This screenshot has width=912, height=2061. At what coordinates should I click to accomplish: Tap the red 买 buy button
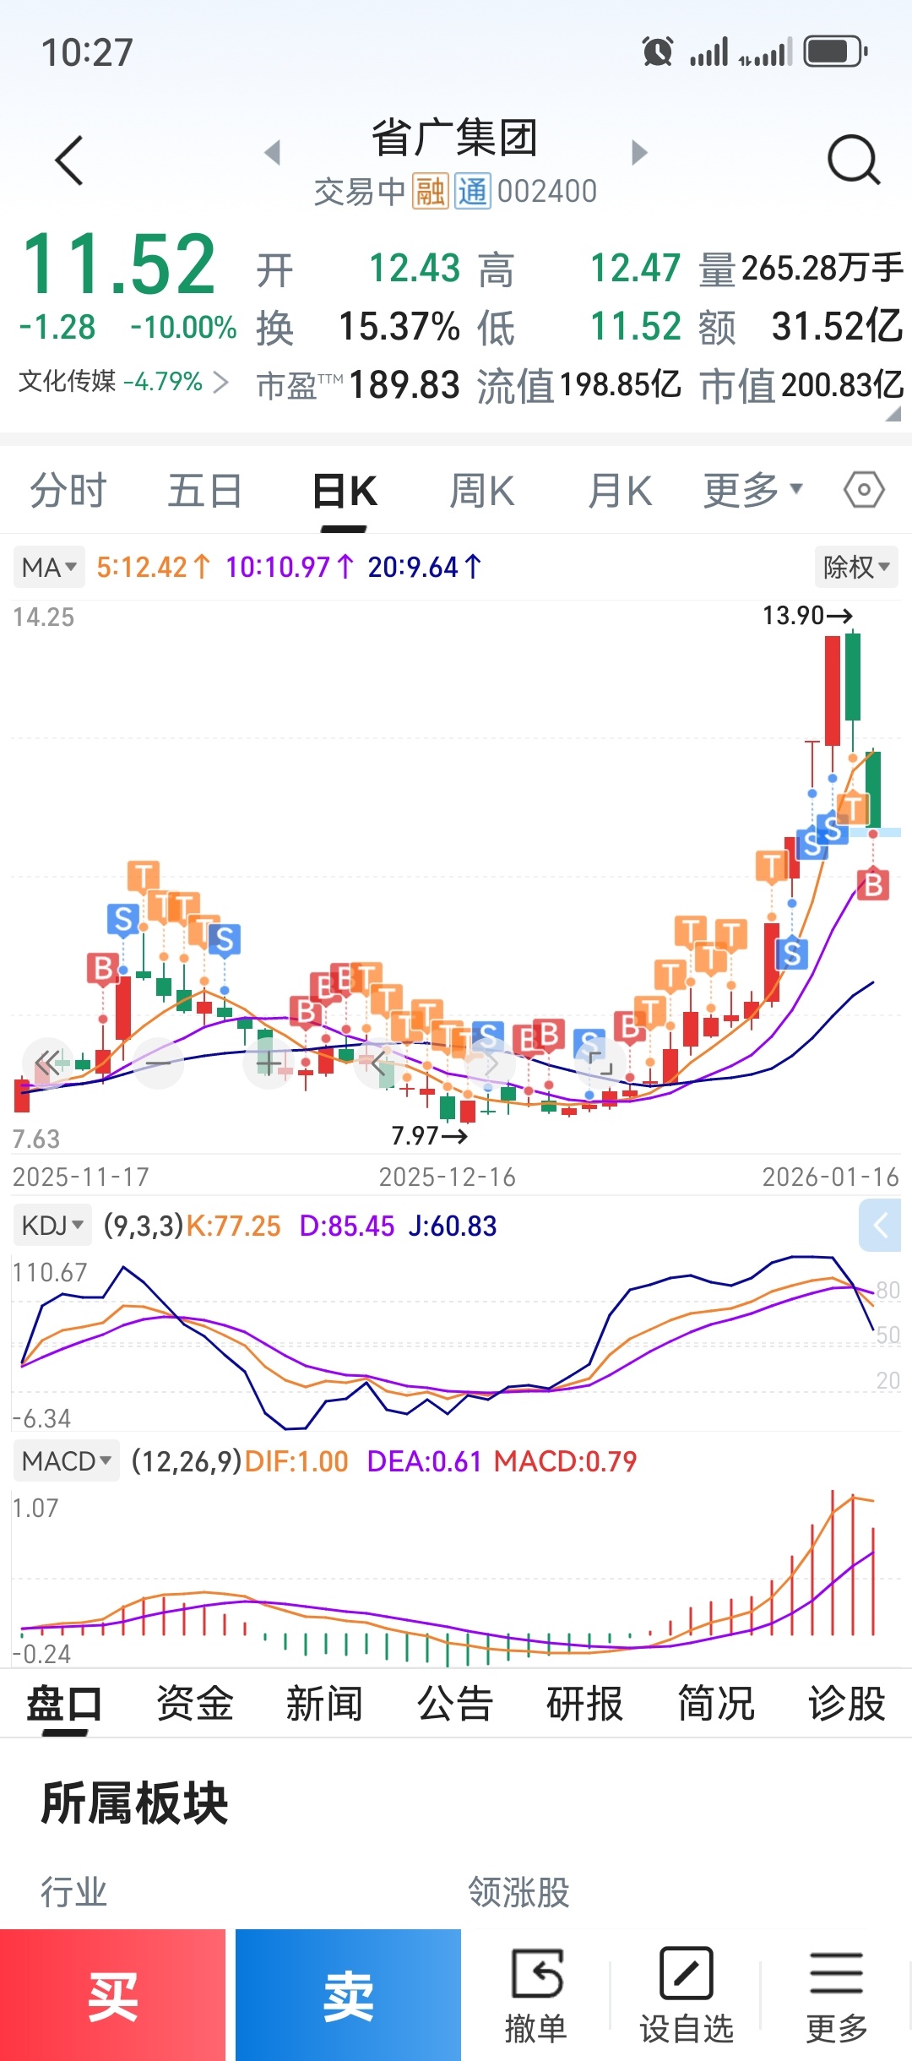click(x=113, y=1995)
